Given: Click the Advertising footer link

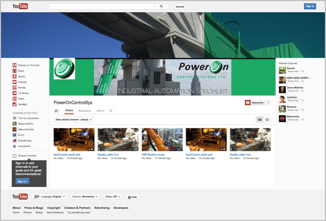Looking at the screenshot, I should tap(102, 208).
